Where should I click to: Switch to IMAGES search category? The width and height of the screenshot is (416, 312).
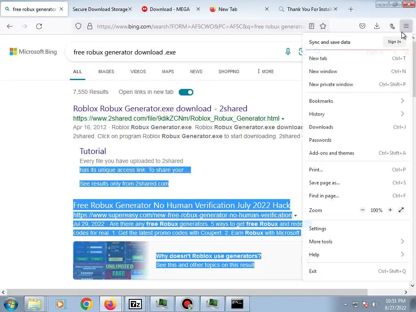106,71
